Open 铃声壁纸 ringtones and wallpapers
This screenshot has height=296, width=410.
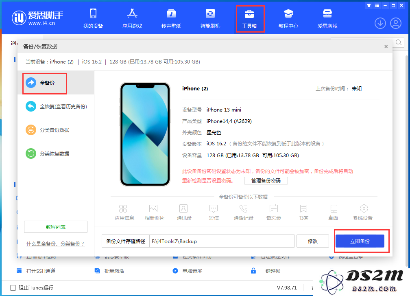pyautogui.click(x=171, y=18)
